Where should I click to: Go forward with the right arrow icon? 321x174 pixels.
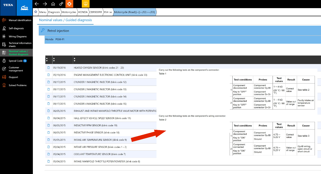point(45,4)
